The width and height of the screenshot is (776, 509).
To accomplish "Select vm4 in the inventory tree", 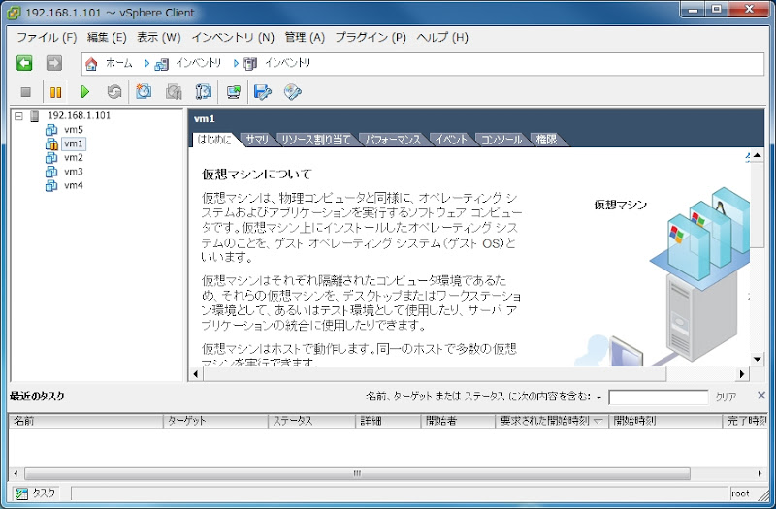I will coord(74,185).
